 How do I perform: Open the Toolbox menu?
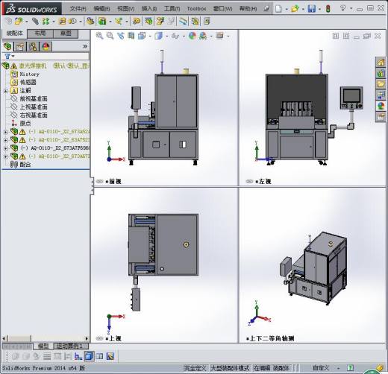pos(196,9)
